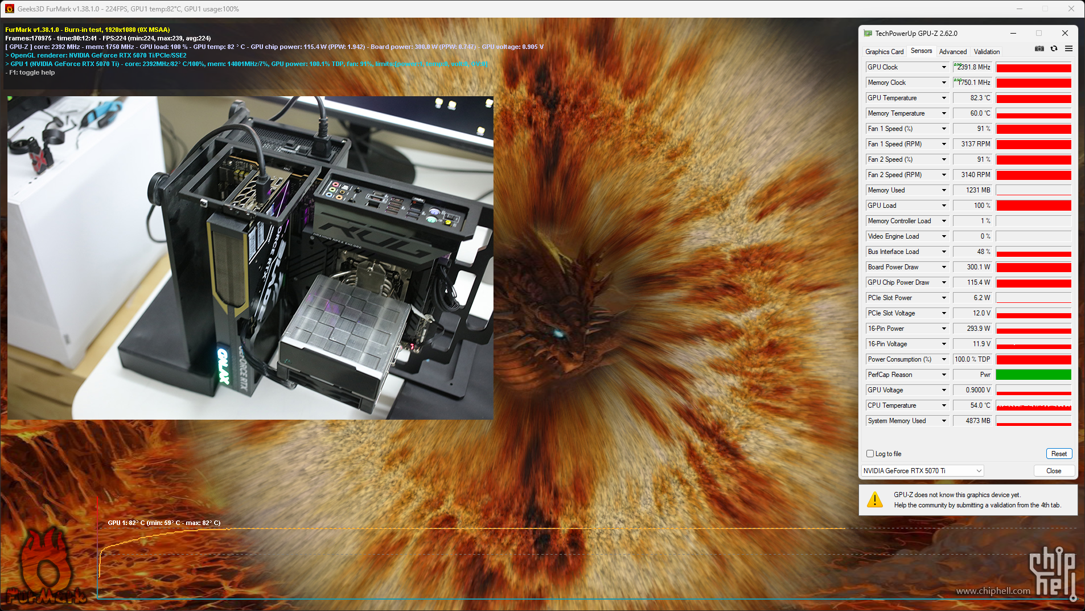Close the GPU-Z window with X
Screen dimensions: 1085x611
pyautogui.click(x=1065, y=33)
